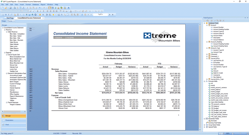Open the Database menu

[x=36, y=4]
